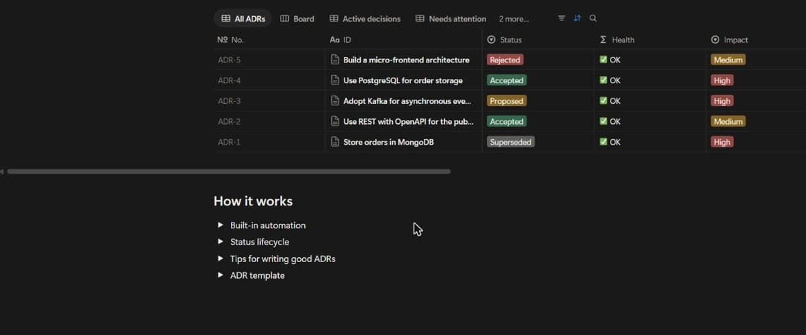Click the green check icon in ADR-2 Health

tap(603, 121)
